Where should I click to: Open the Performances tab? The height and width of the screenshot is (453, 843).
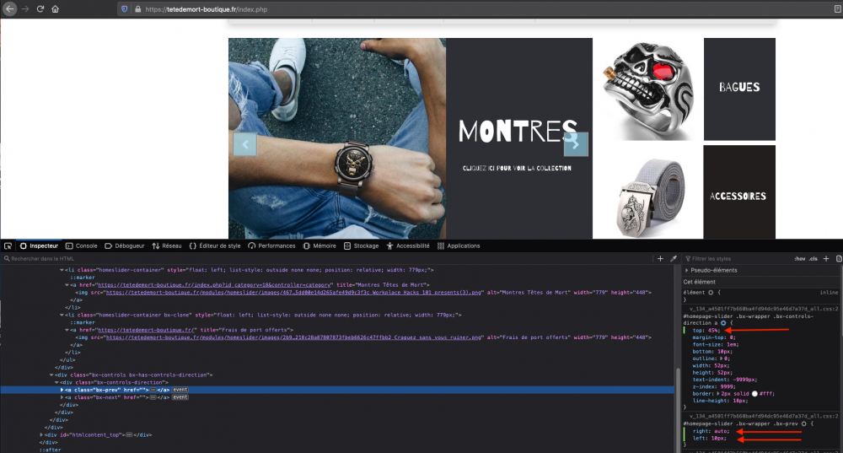click(x=271, y=245)
